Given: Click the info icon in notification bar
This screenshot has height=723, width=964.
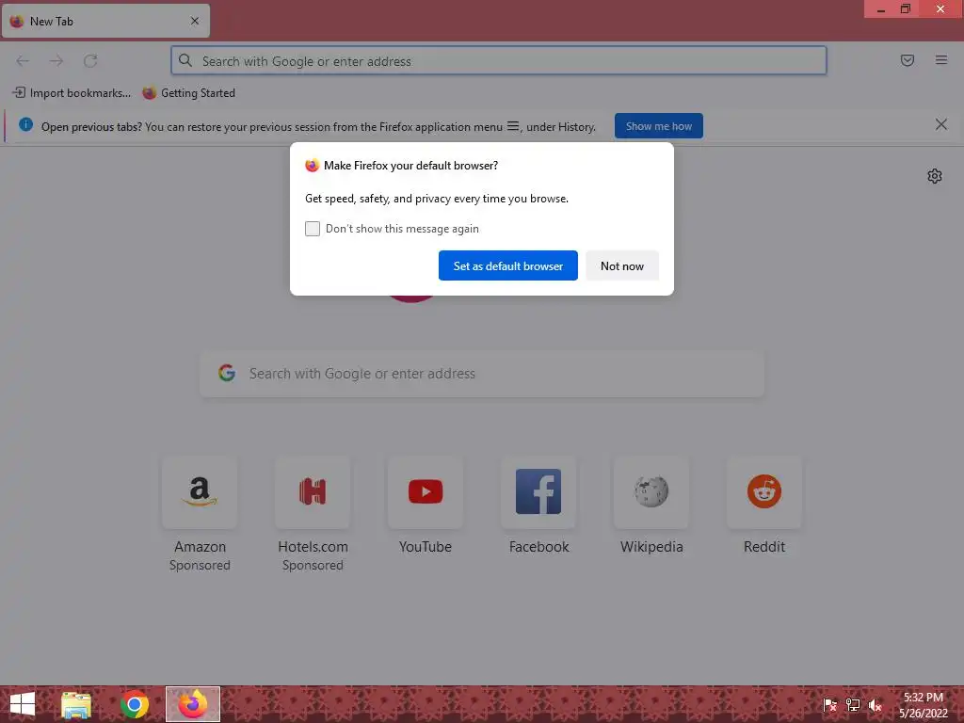Looking at the screenshot, I should (25, 125).
